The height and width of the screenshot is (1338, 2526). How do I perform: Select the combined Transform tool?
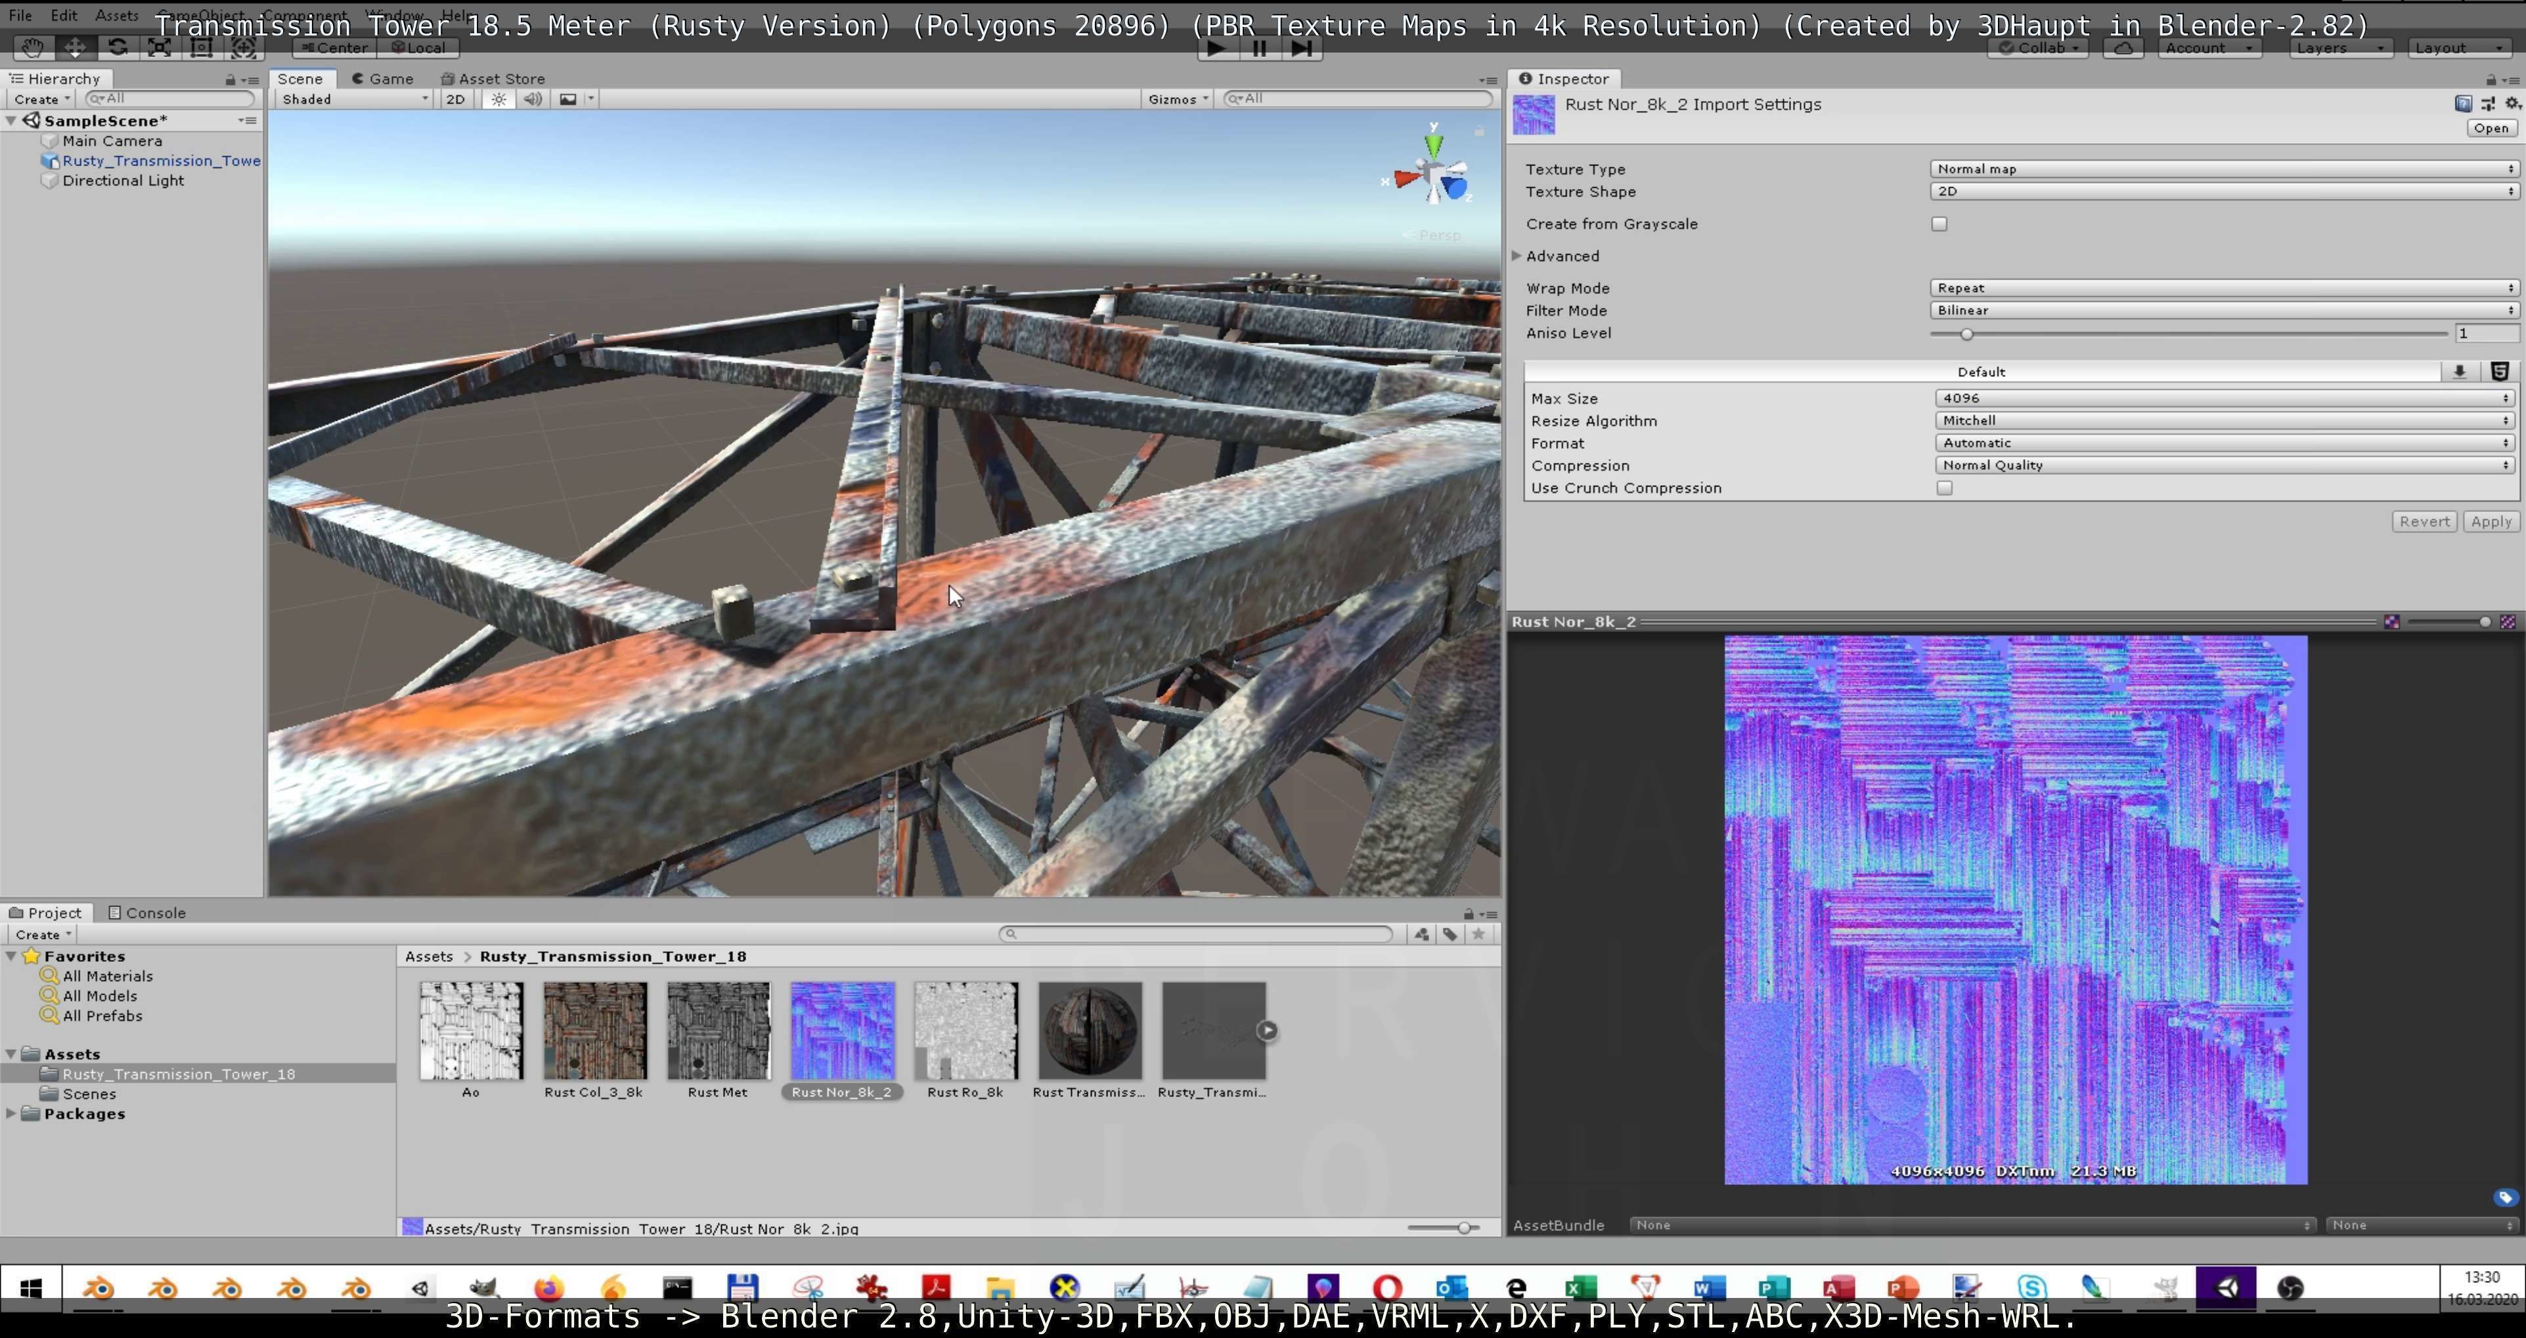(243, 47)
